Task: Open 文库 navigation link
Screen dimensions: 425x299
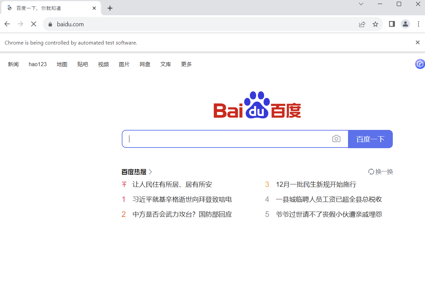Action: click(x=166, y=64)
